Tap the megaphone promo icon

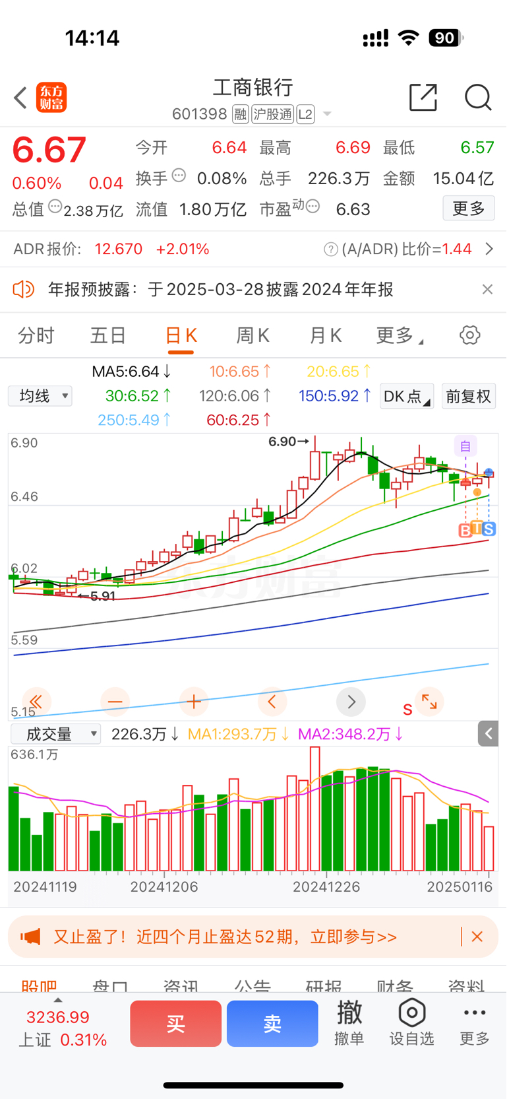tap(30, 937)
